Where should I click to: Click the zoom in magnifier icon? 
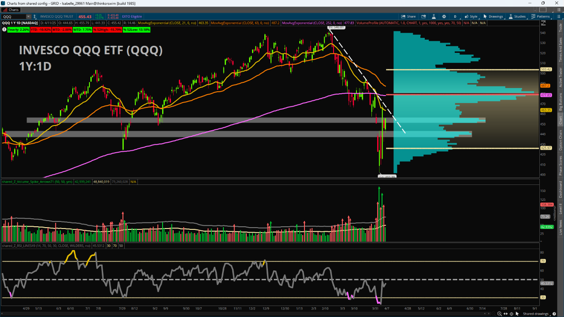[499, 313]
